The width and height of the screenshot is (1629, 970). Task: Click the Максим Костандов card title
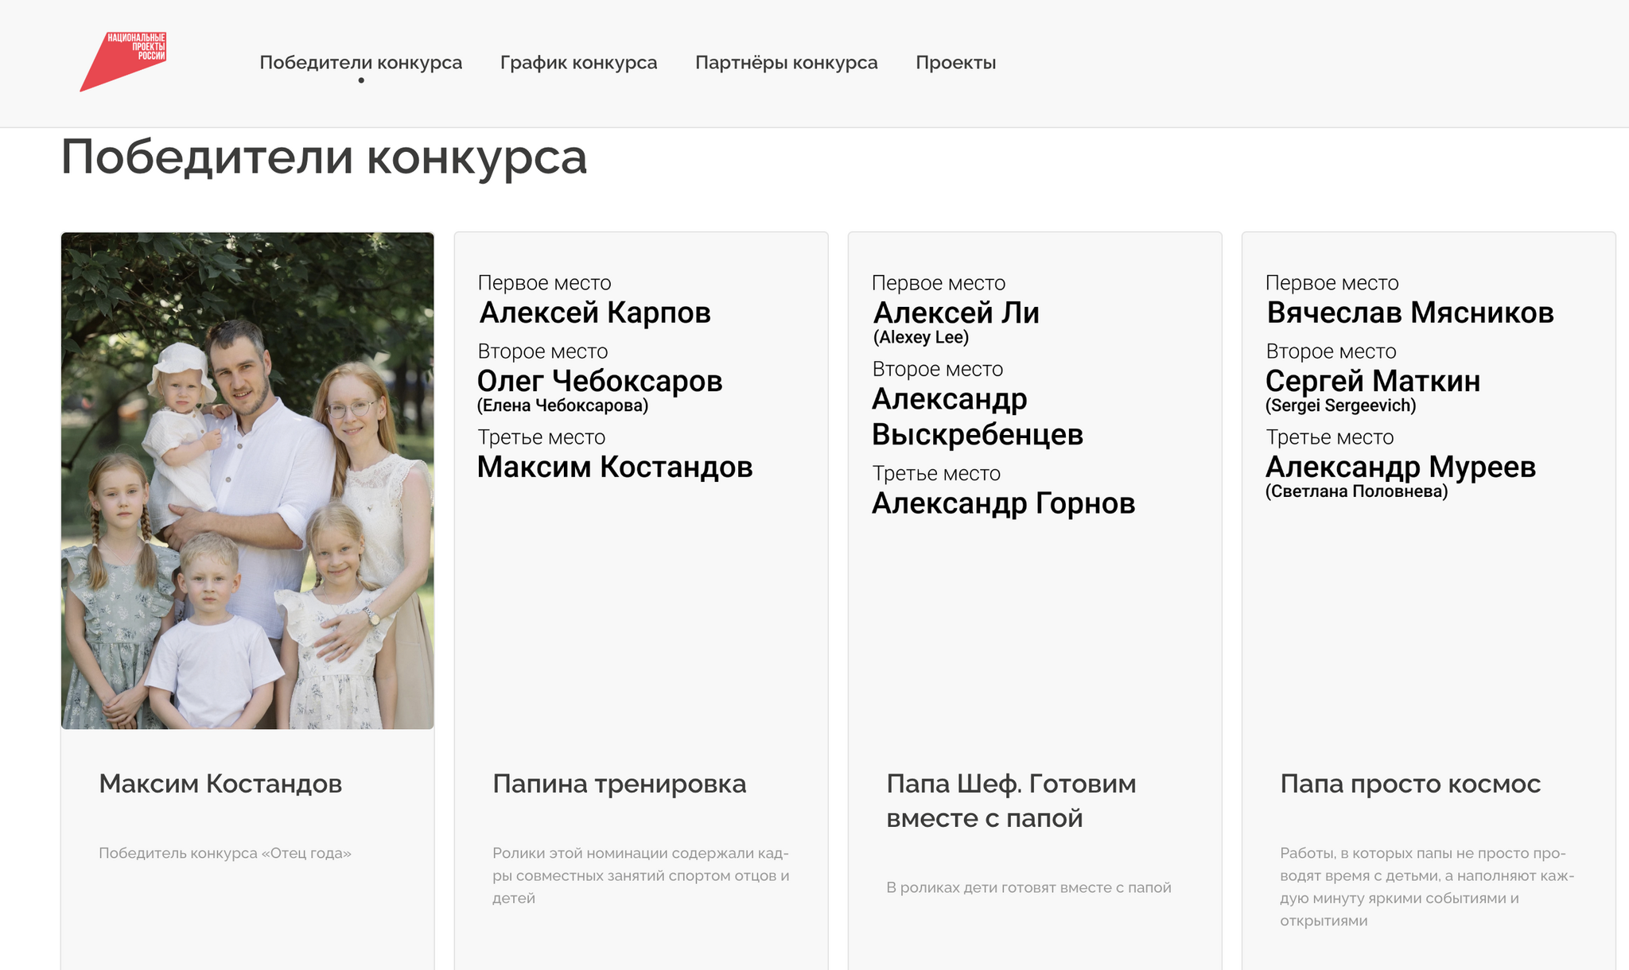tap(220, 784)
